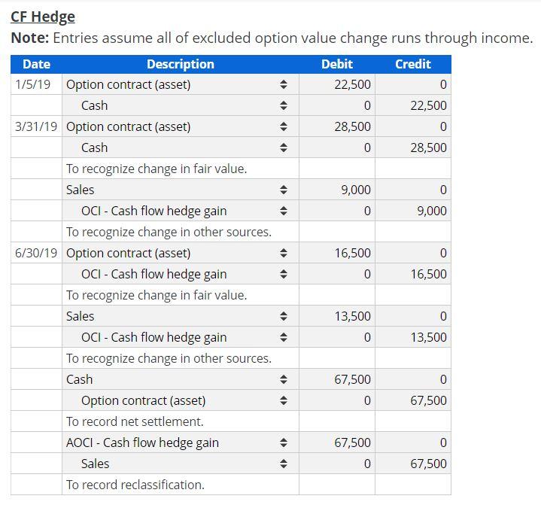Edit the 28,500 credit field
Screen dimensions: 541x514
[413, 148]
